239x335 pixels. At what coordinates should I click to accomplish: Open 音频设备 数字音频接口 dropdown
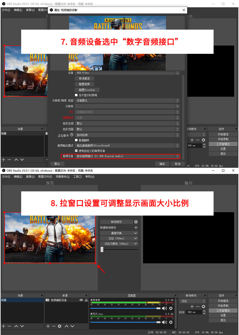[x=127, y=156]
